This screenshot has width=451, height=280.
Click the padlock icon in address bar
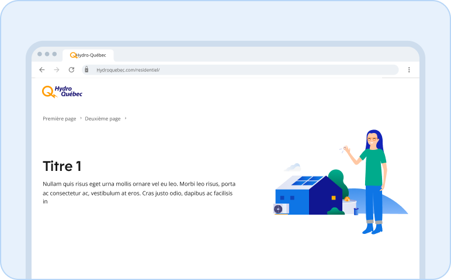click(x=86, y=69)
